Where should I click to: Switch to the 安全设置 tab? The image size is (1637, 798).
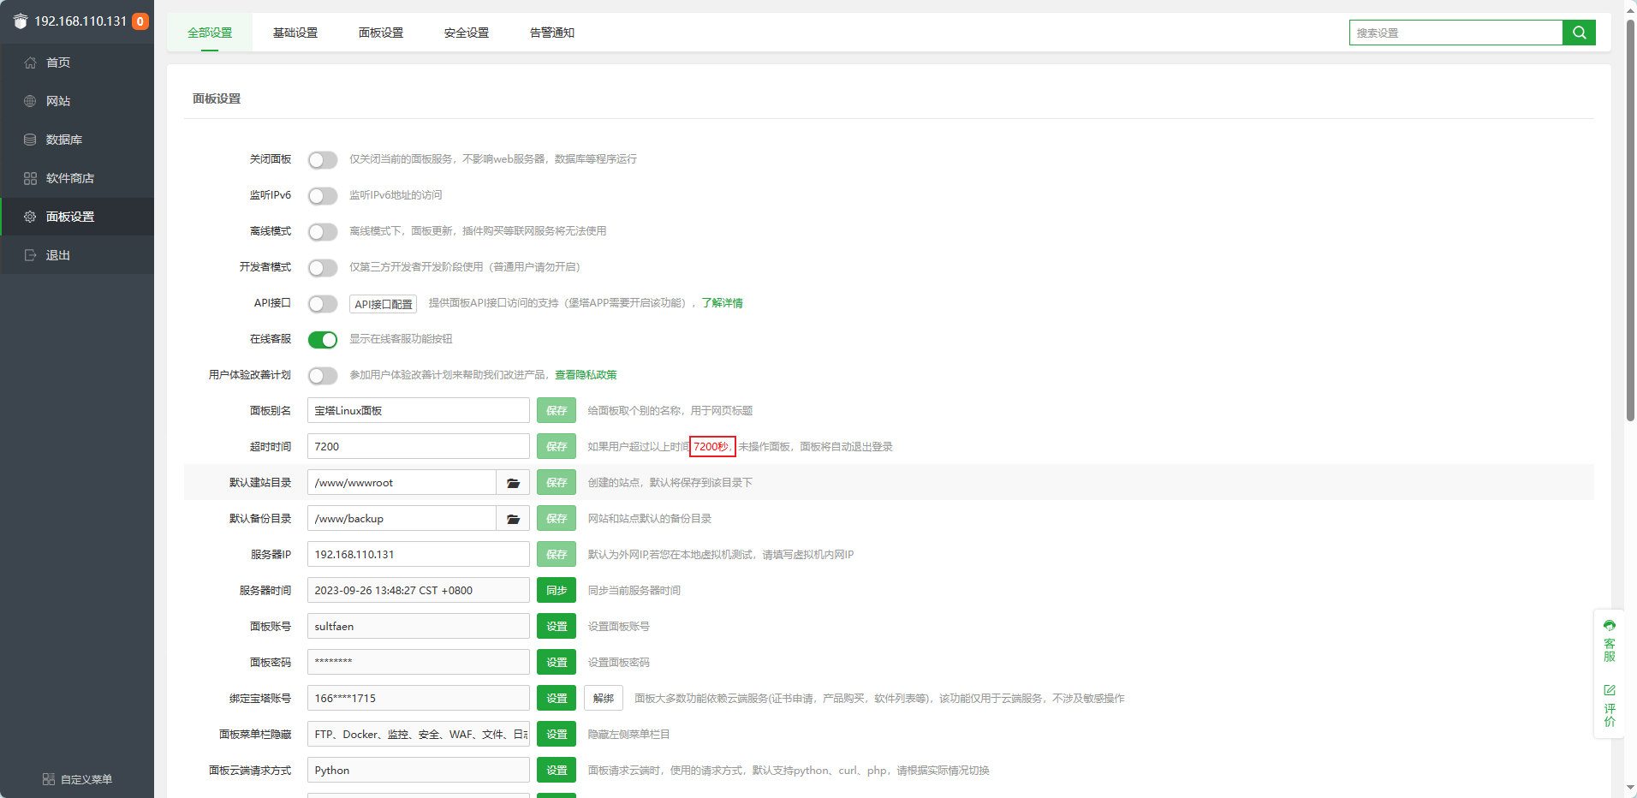(x=467, y=33)
